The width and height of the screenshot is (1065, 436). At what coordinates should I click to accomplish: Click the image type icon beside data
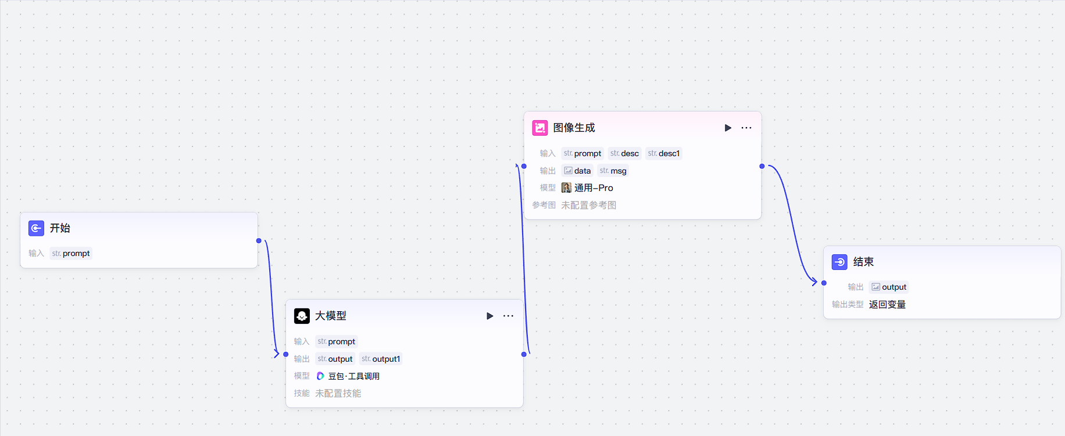568,171
